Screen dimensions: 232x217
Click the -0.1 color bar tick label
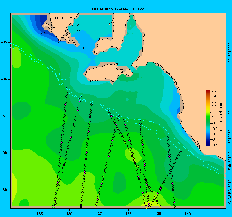click(x=214, y=123)
